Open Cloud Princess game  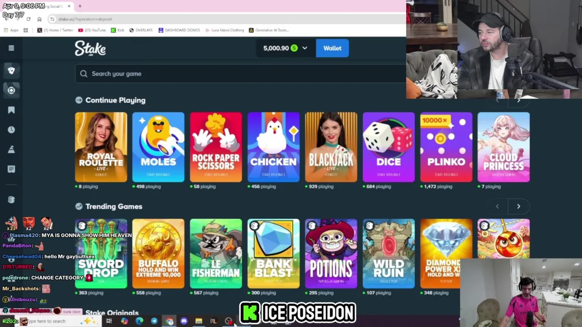pos(504,147)
